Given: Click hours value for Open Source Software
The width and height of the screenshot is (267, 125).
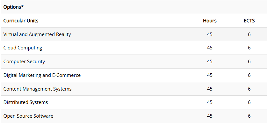Looking at the screenshot, I should [210, 116].
